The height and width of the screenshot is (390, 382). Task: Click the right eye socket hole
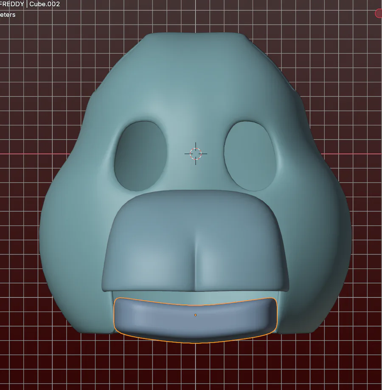pos(250,156)
